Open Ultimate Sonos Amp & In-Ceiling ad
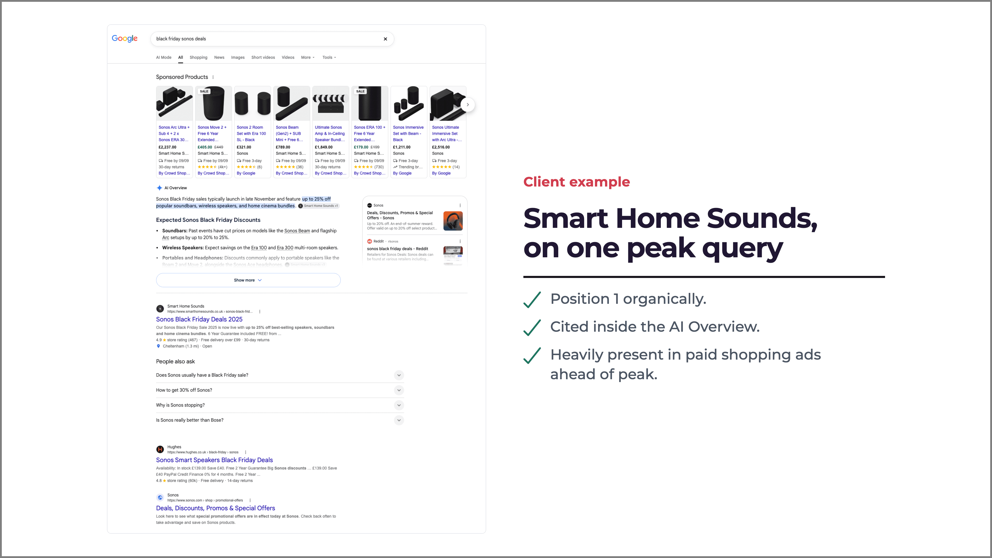 point(330,134)
